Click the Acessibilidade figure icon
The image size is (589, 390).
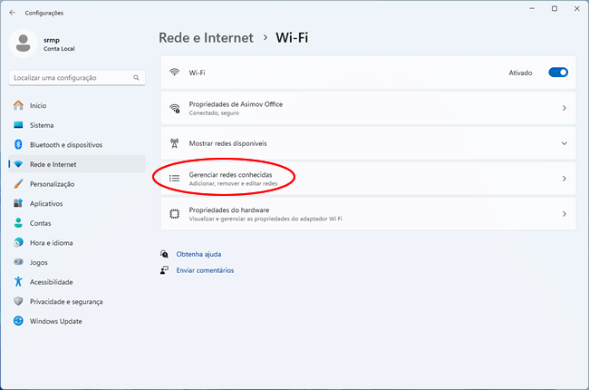[18, 282]
